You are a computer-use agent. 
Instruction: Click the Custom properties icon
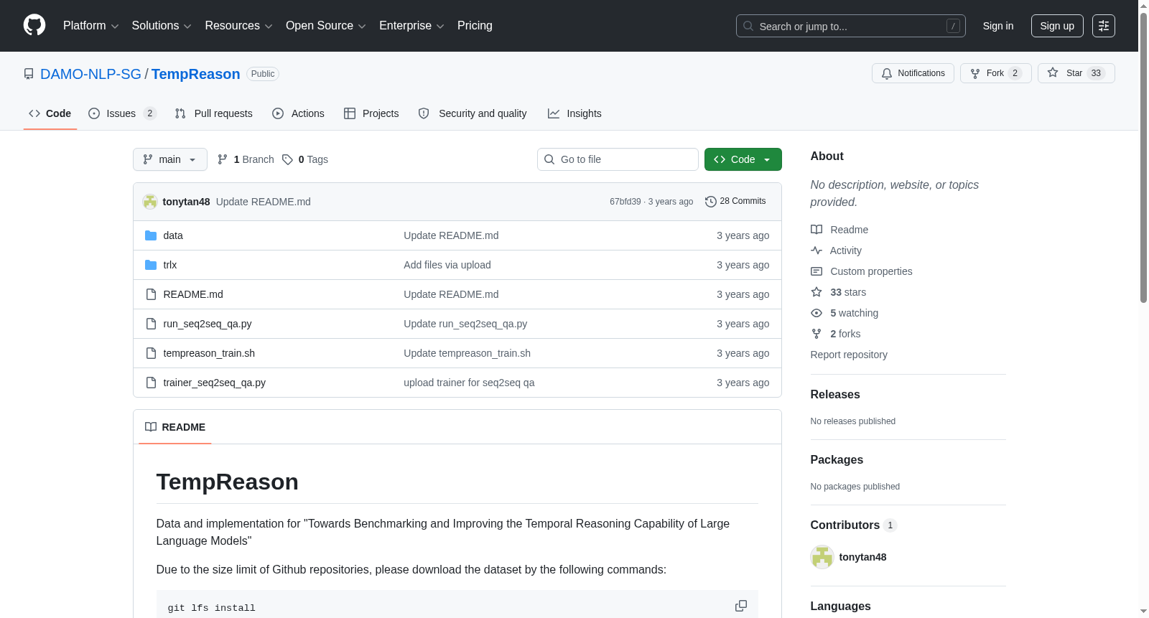817,271
